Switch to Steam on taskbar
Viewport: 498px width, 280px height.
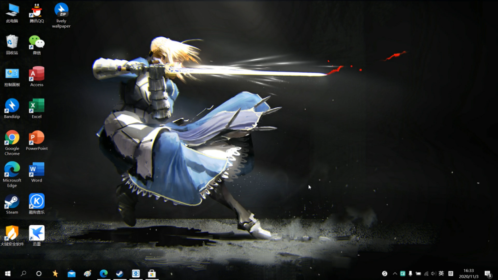[120, 274]
